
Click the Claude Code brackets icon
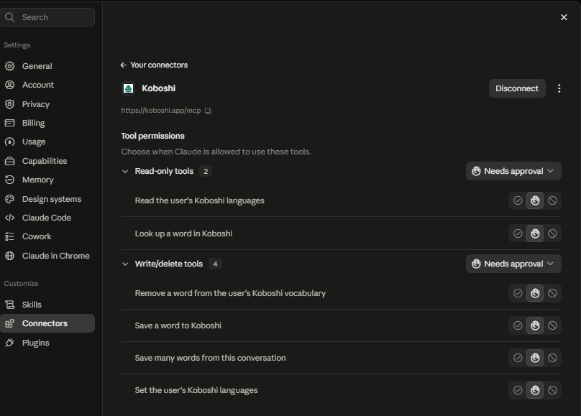coord(9,218)
